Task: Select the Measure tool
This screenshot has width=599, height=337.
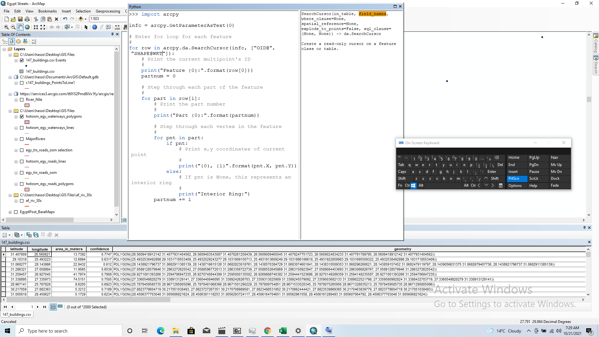Action: [117, 27]
